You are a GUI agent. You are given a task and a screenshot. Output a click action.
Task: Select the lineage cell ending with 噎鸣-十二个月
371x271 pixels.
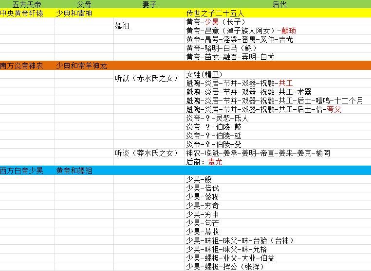point(278,101)
